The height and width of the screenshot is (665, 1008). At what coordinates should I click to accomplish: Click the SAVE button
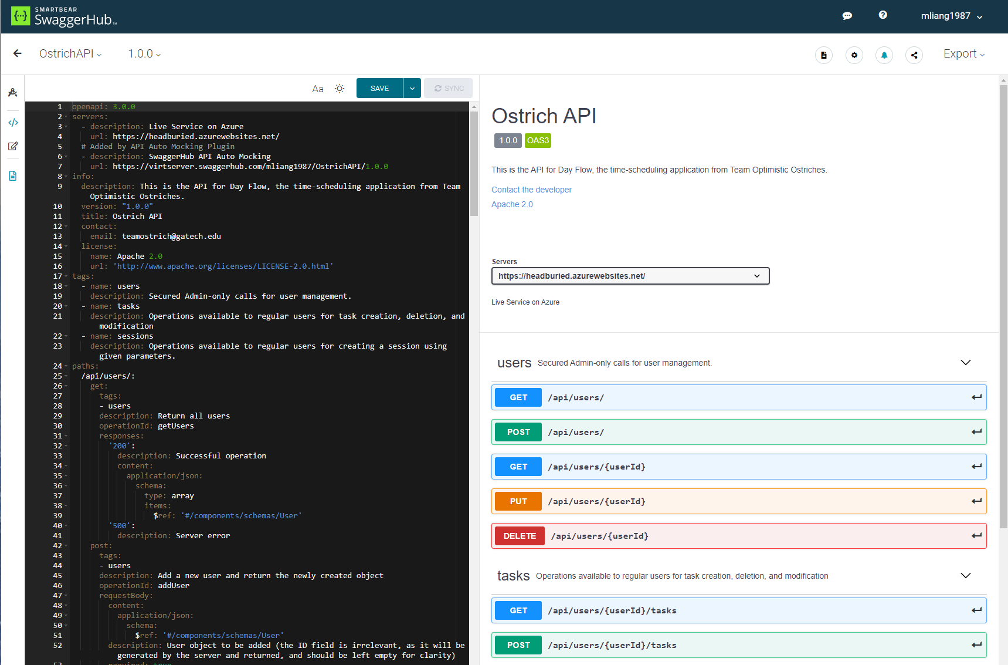click(379, 89)
